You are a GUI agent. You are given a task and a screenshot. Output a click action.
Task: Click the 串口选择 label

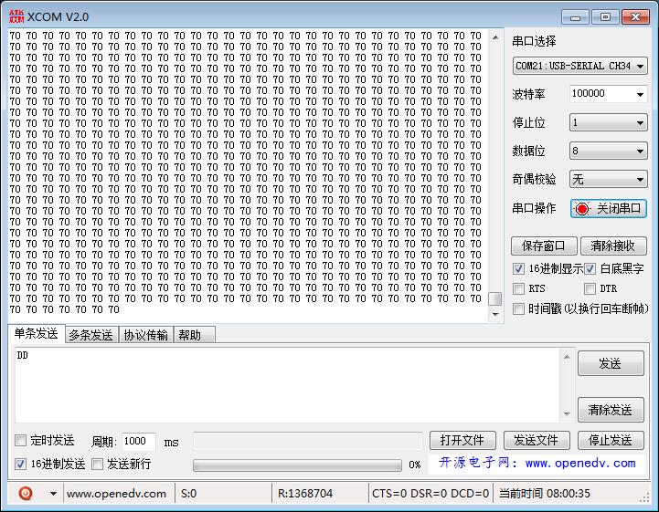534,41
